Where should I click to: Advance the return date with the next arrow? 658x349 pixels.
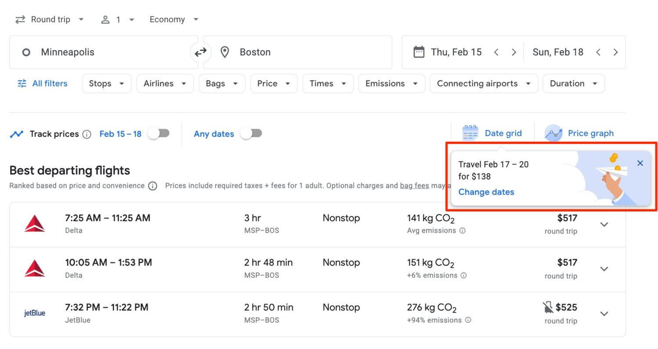(x=616, y=52)
